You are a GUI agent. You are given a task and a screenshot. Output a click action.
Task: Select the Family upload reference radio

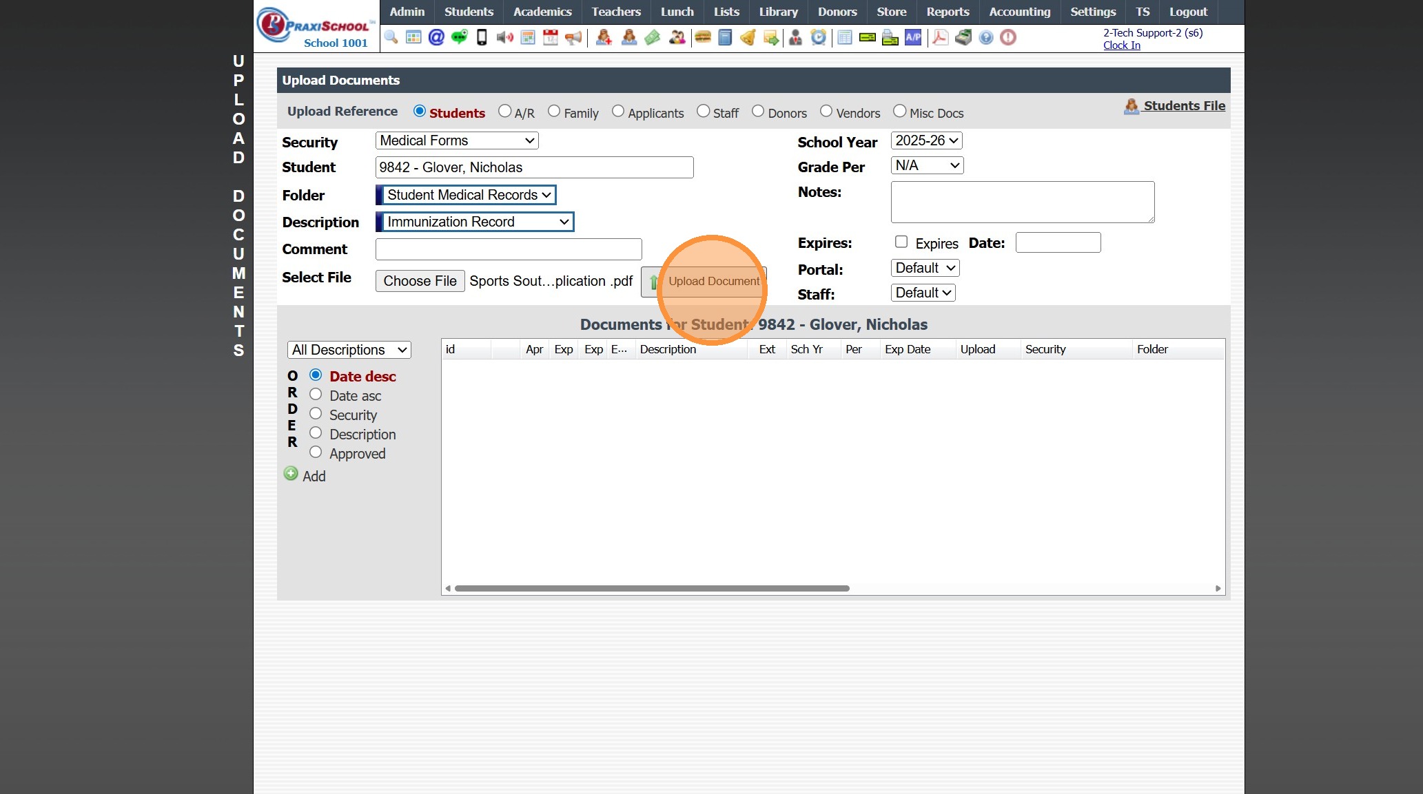pos(554,111)
